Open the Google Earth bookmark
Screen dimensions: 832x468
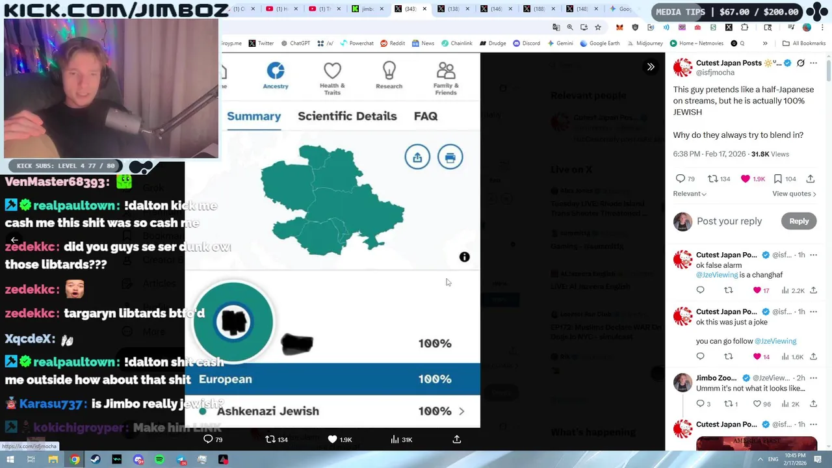pyautogui.click(x=600, y=44)
